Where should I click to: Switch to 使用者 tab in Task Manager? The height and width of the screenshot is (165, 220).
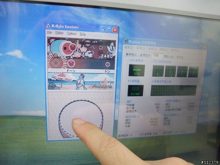(x=179, y=57)
